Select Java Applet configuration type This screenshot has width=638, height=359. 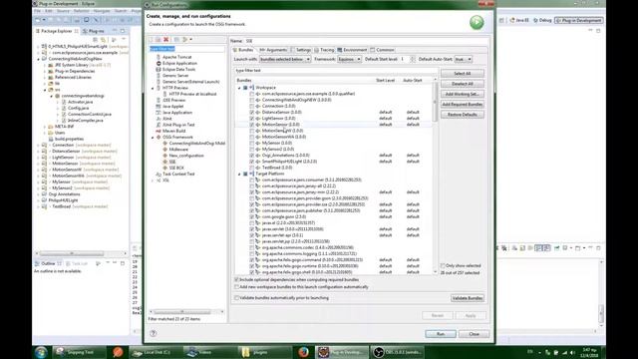(x=172, y=107)
